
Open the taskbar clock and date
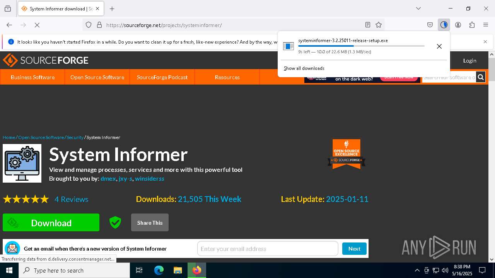tap(462, 270)
